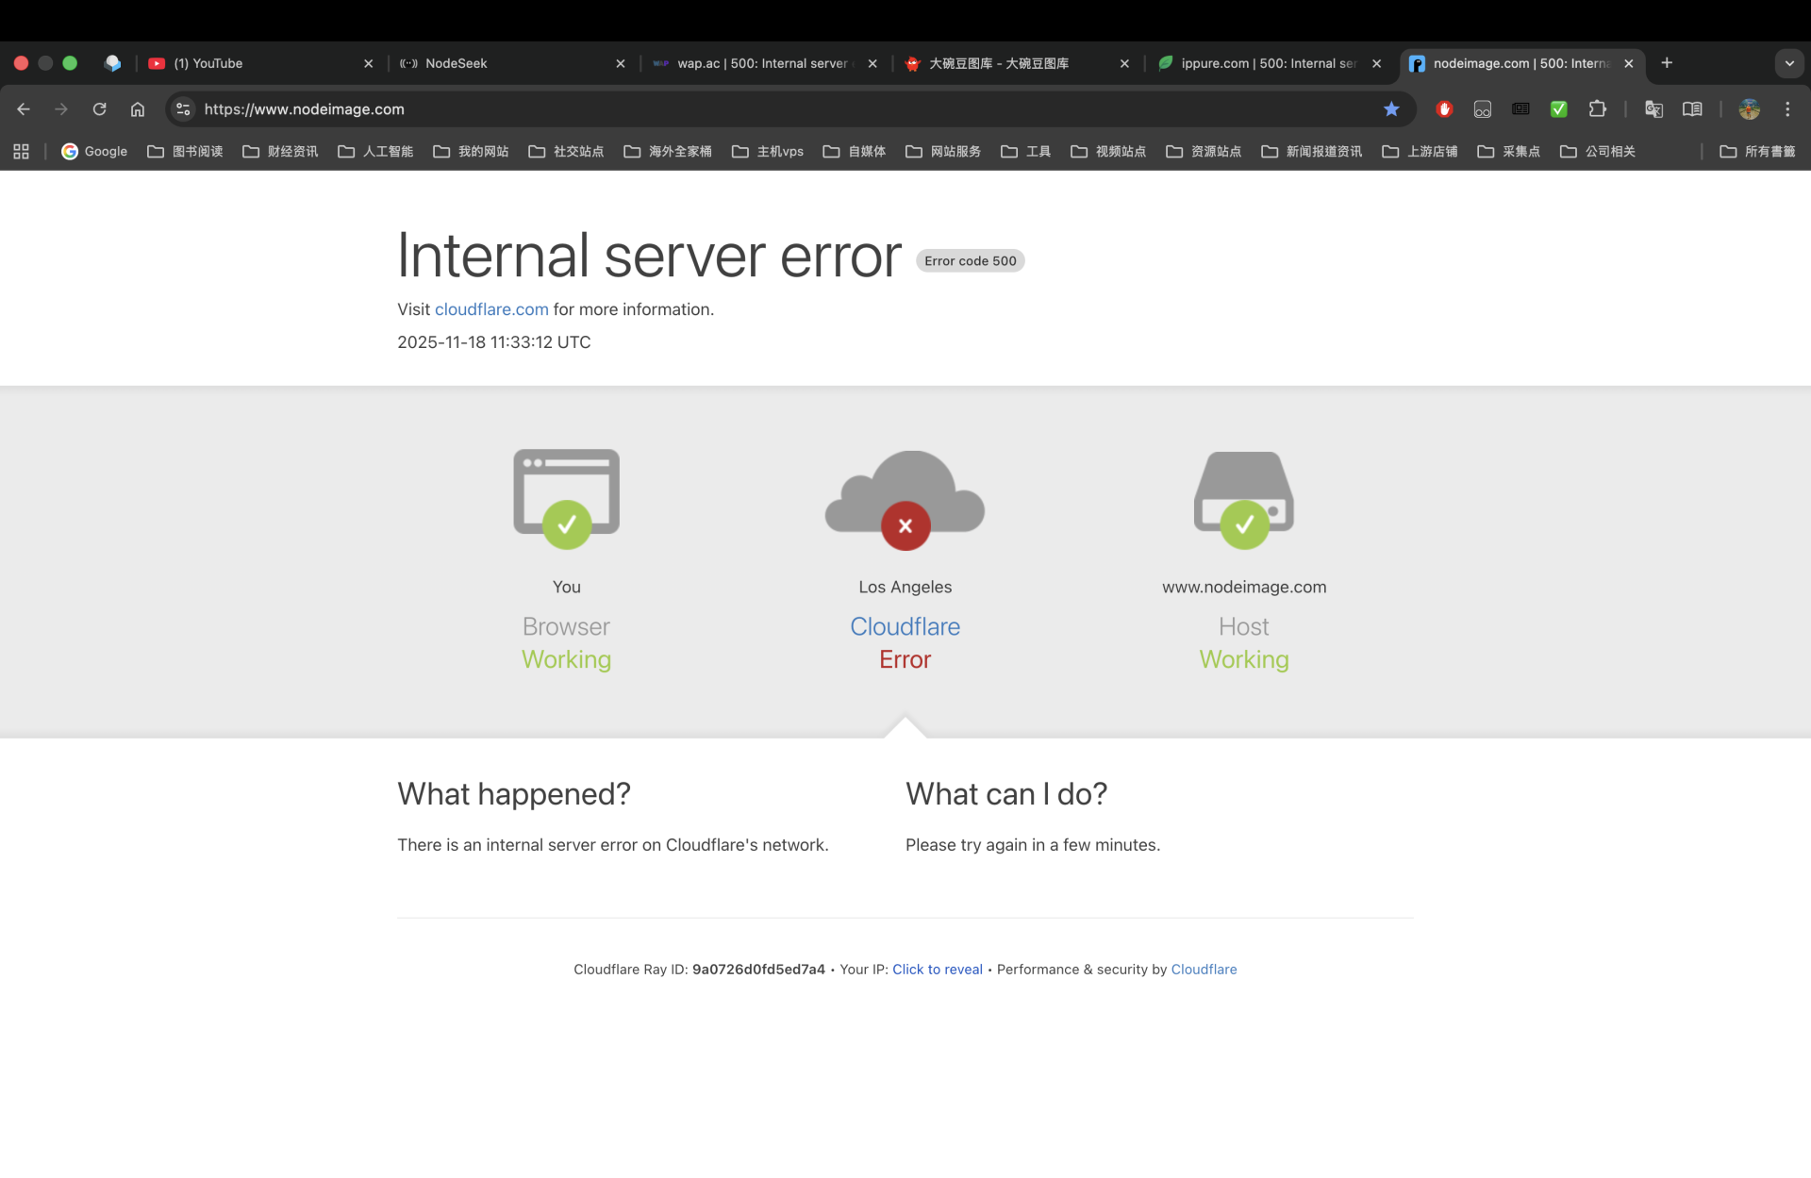The image size is (1811, 1178).
Task: Click the 2025-11-18 11:33:12 UTC timestamp
Action: 494,342
